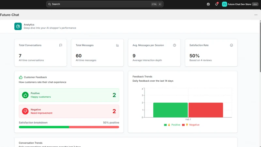Image resolution: width=261 pixels, height=147 pixels.
Task: Click the smiley icon on Satisfaction Rate card
Action: [231, 45]
